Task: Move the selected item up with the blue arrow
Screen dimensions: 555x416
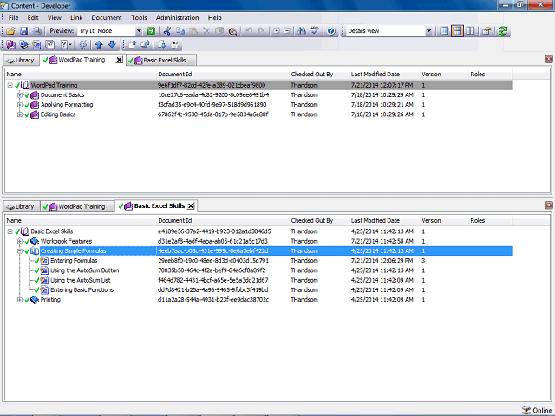Action: [x=99, y=44]
